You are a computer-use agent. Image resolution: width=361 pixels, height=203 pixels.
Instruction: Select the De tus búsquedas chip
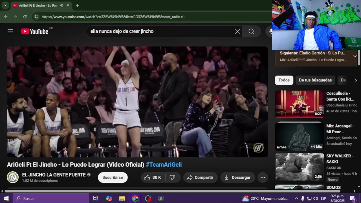pyautogui.click(x=315, y=80)
